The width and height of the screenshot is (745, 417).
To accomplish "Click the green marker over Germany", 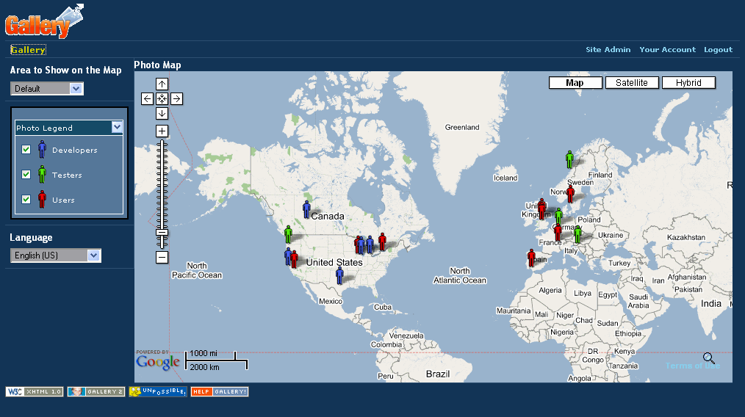I will point(558,216).
